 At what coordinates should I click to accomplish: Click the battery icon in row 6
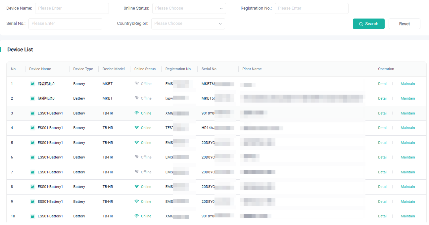click(x=32, y=157)
